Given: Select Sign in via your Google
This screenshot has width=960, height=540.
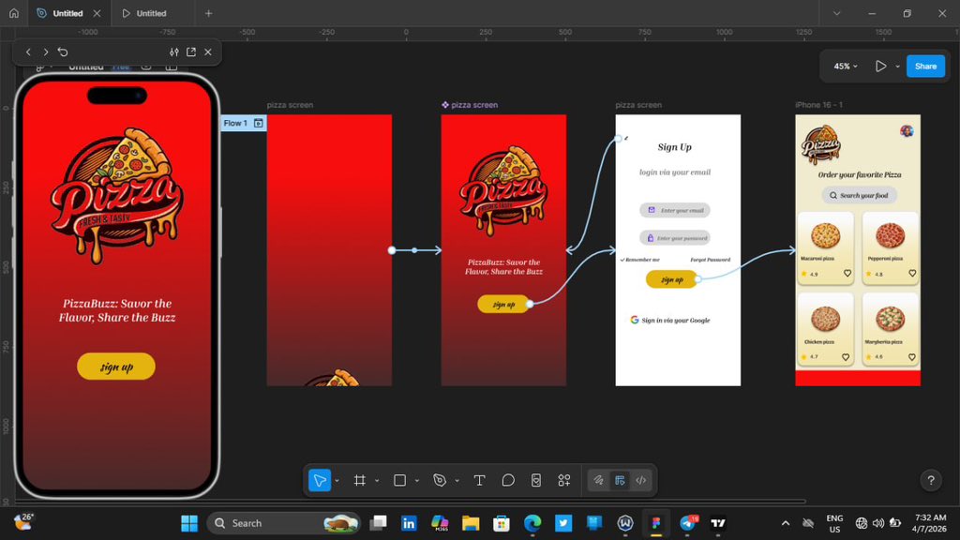Looking at the screenshot, I should pos(670,320).
